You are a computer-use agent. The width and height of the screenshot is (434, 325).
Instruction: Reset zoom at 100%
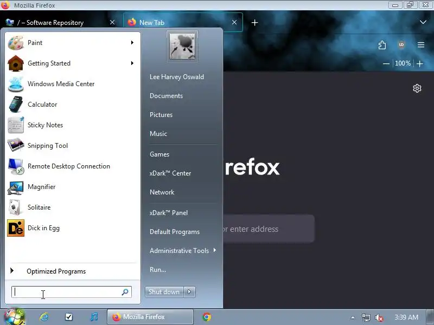[x=403, y=63]
